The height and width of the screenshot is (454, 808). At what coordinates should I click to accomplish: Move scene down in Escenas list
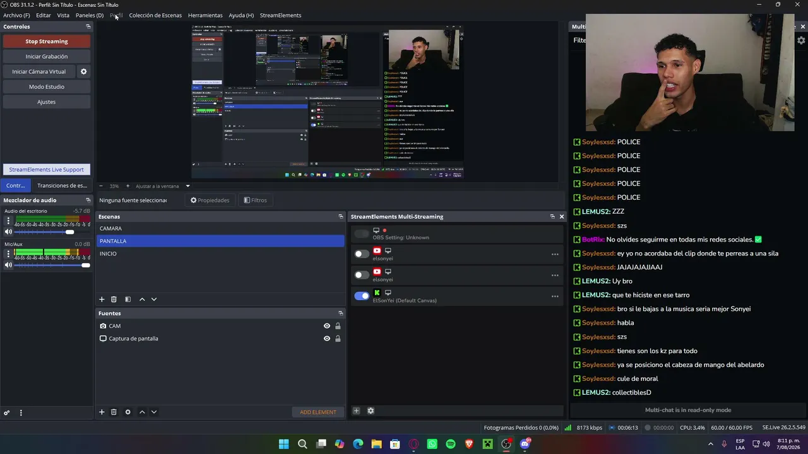coord(153,300)
